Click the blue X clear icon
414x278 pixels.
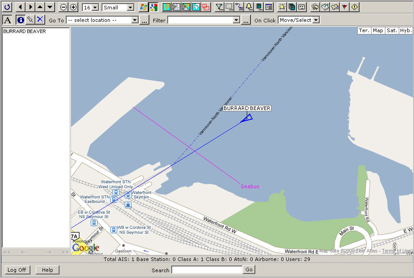tap(40, 20)
